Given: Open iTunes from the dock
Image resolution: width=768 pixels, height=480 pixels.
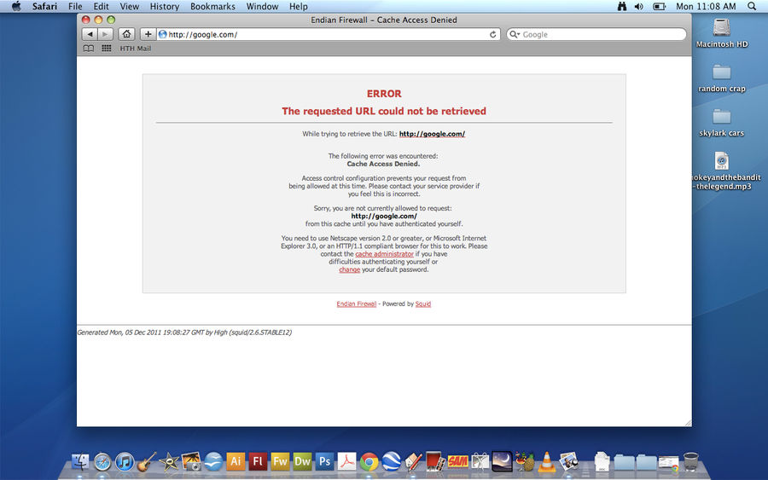Looking at the screenshot, I should 125,462.
